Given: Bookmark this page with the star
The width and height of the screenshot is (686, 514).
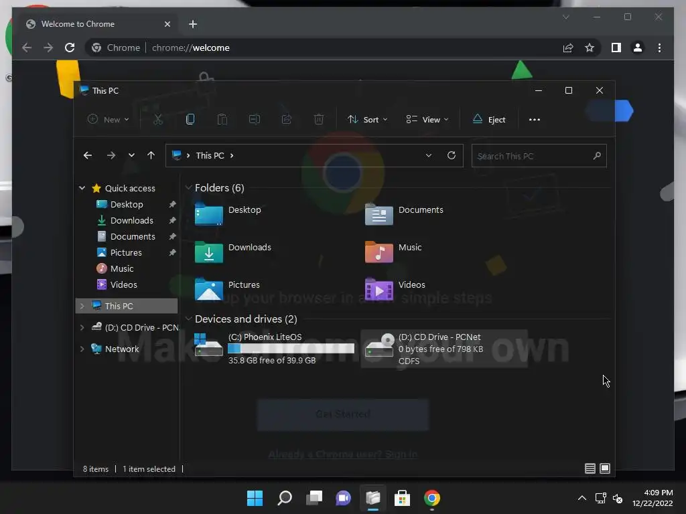Looking at the screenshot, I should point(590,48).
